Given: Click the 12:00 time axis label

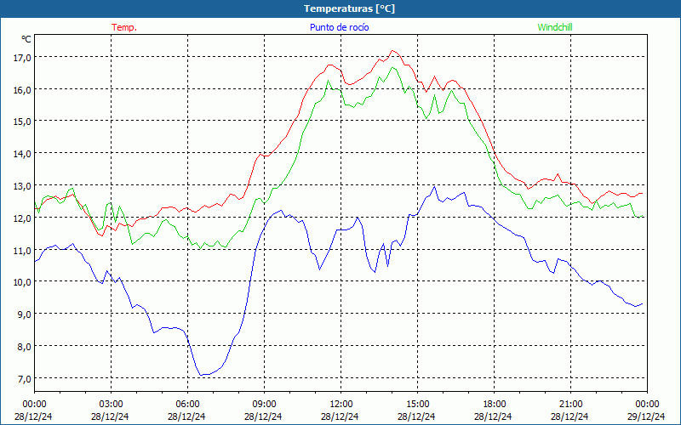Looking at the screenshot, I should pyautogui.click(x=341, y=405).
